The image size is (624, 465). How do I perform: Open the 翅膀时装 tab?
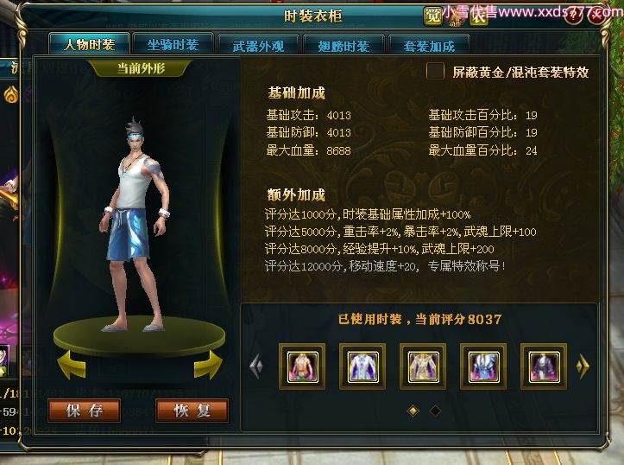click(x=344, y=45)
